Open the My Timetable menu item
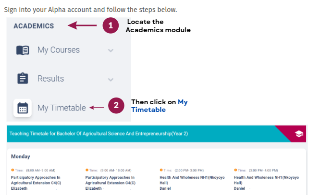Viewport: 333px width, 195px height. pos(62,108)
